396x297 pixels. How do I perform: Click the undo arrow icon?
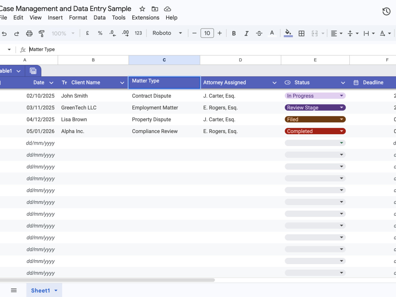coord(4,33)
